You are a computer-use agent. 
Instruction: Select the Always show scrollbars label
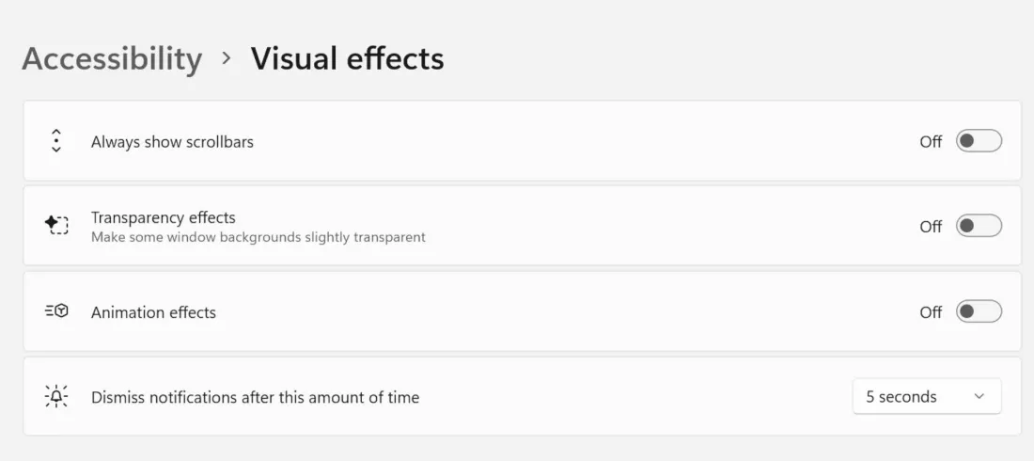[172, 142]
